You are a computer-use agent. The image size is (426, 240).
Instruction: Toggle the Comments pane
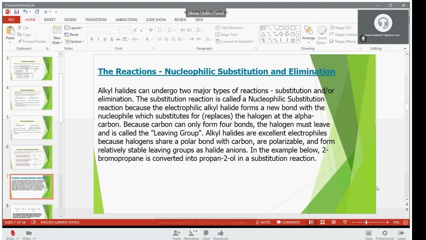click(x=288, y=222)
